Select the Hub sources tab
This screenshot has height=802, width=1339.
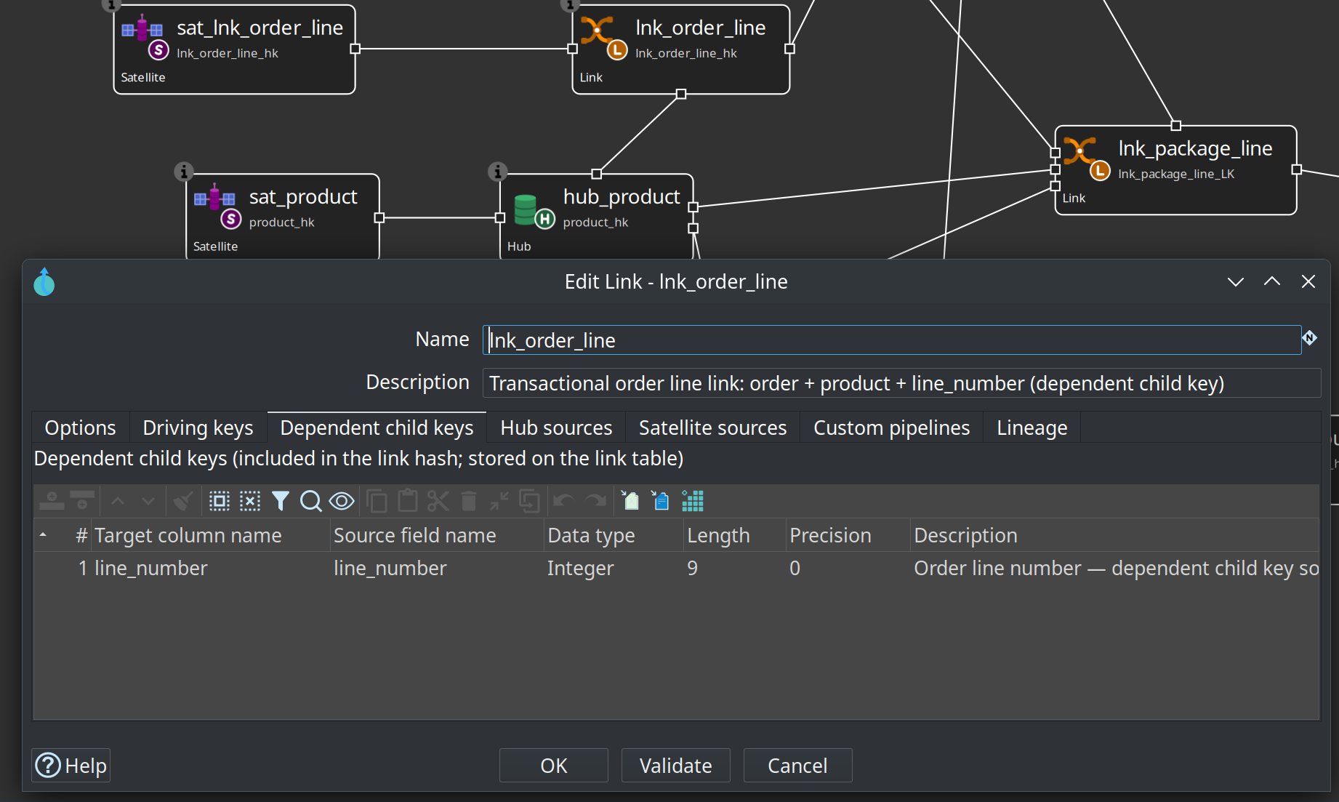point(557,428)
